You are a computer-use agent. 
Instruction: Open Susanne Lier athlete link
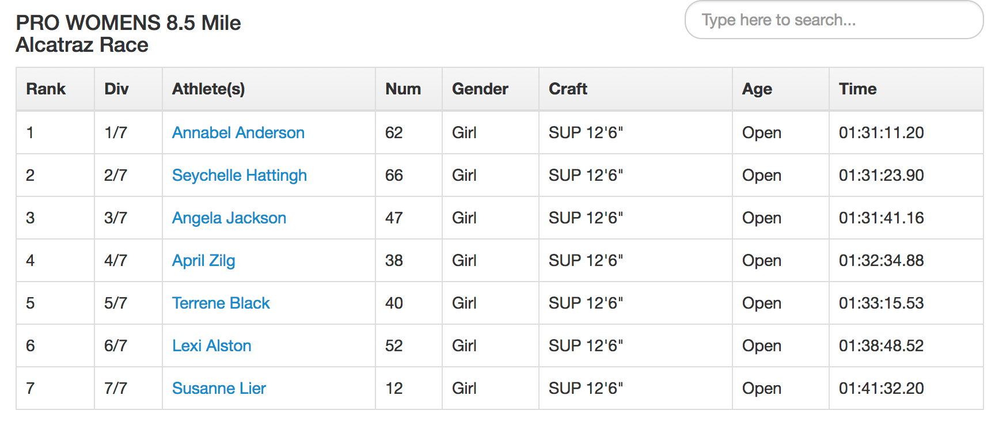(219, 388)
